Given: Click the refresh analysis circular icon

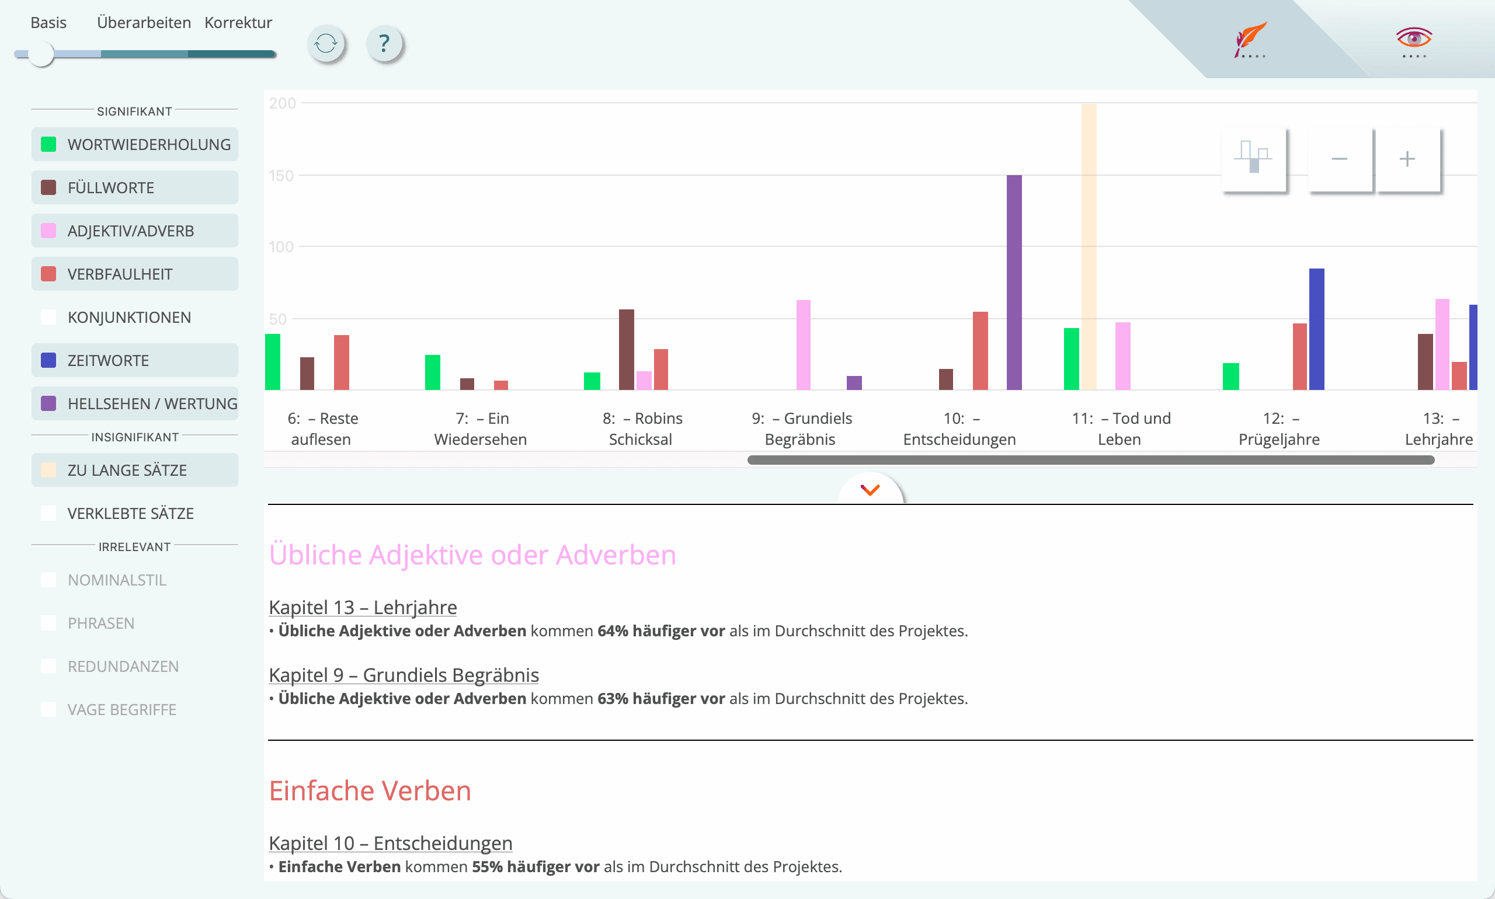Looking at the screenshot, I should coord(326,44).
